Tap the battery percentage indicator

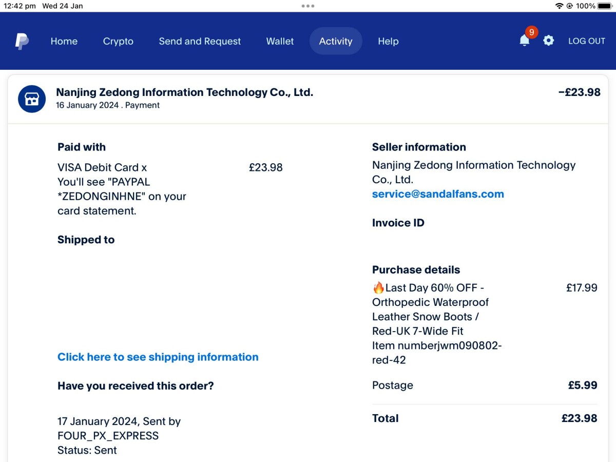pyautogui.click(x=585, y=6)
